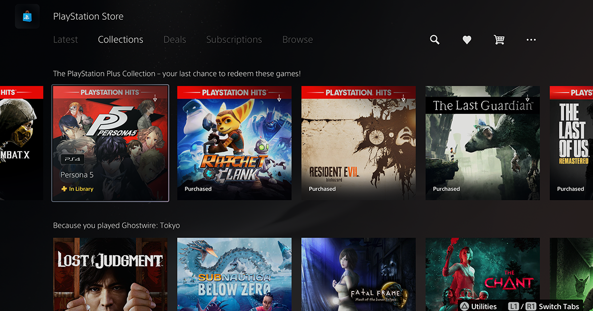Open the PlayStation Store bag icon
The width and height of the screenshot is (593, 311).
click(27, 16)
